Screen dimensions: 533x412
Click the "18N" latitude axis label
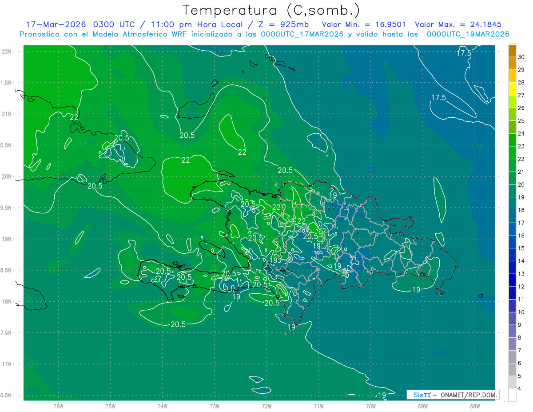click(x=7, y=302)
